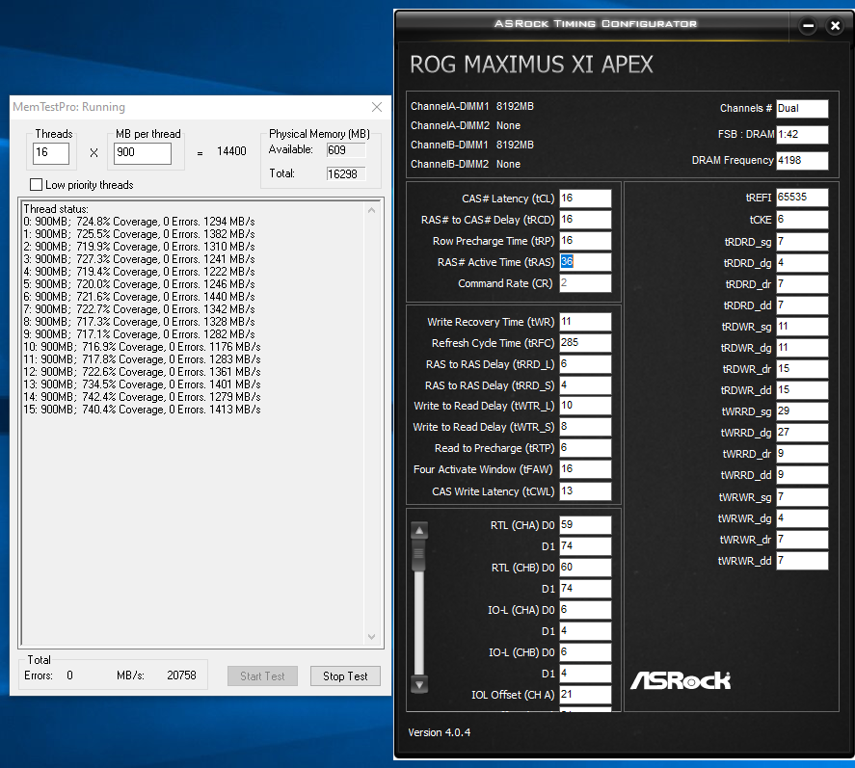The width and height of the screenshot is (855, 768).
Task: Click the RAS# Active Time (tRAS) field
Action: 585,262
